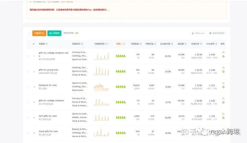The width and height of the screenshot is (247, 143).
Task: Click help icon next to 所属类目 header
Action: coord(82,44)
